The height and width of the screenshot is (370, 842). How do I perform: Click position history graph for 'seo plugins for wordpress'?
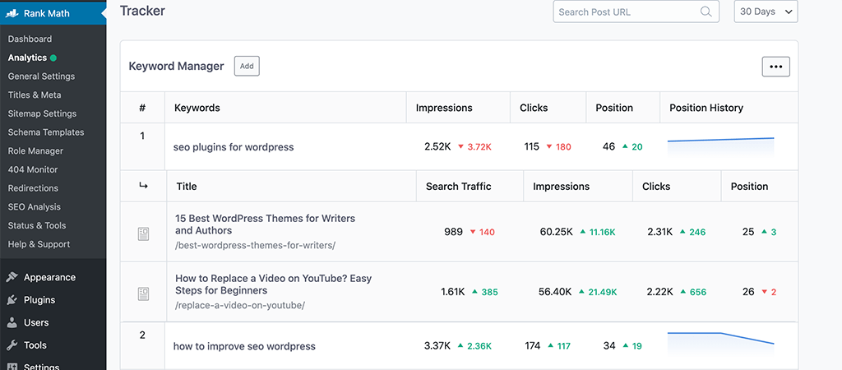[x=720, y=146]
